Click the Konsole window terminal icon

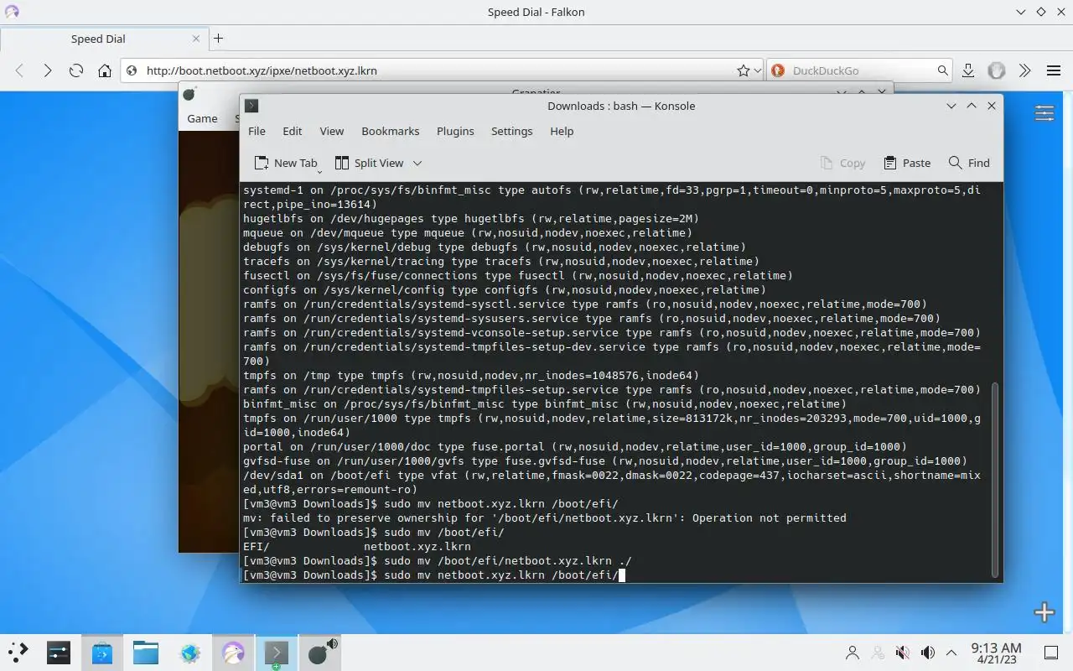tap(251, 106)
